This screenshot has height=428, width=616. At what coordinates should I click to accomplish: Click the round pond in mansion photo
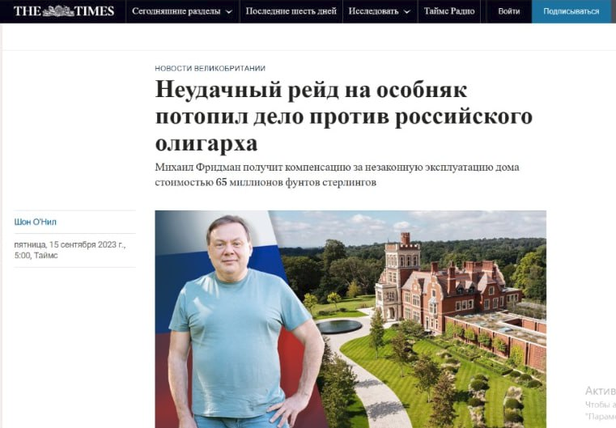point(339,326)
